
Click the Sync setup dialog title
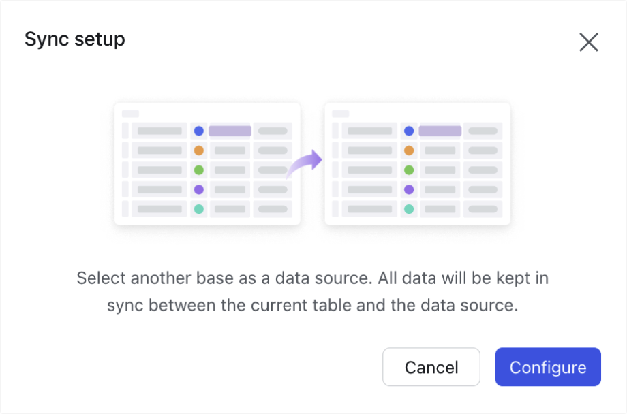[75, 39]
